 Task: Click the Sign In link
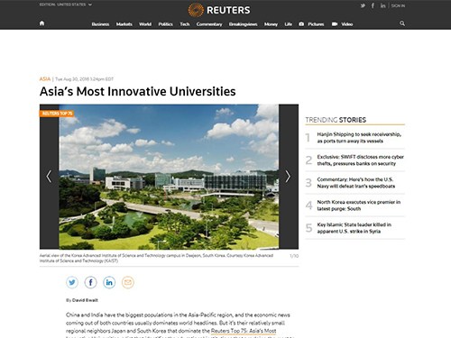click(x=398, y=5)
